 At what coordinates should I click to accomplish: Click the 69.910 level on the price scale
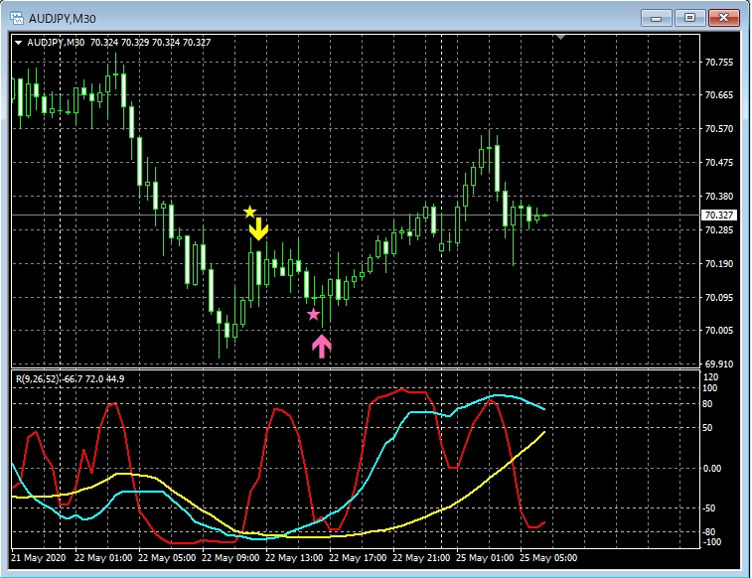point(718,364)
